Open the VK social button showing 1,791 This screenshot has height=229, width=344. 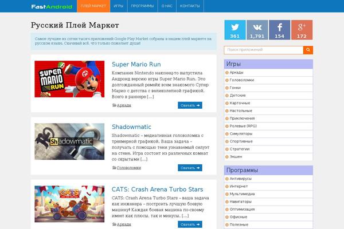coord(257,30)
